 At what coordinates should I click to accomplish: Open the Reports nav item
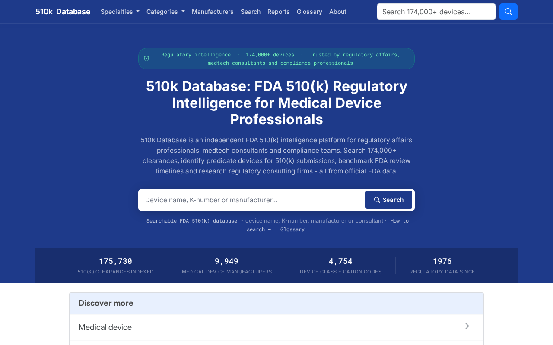click(279, 12)
